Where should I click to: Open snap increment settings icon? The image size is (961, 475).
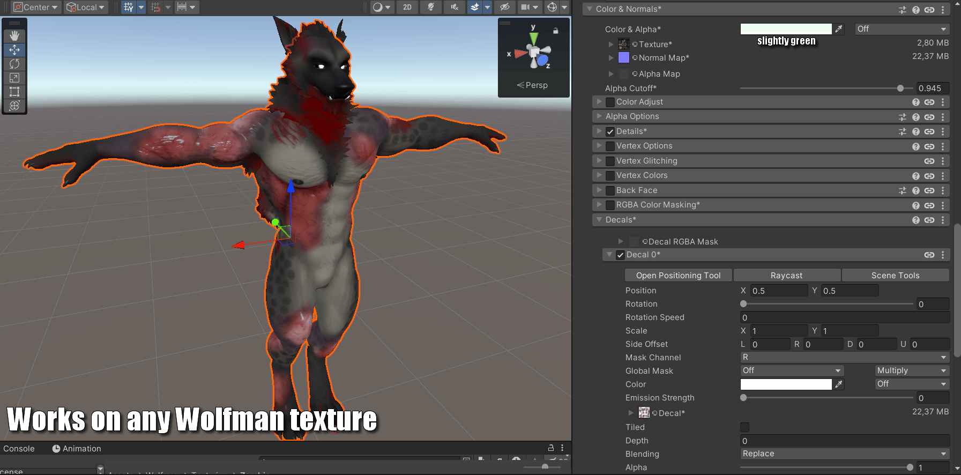tap(182, 7)
